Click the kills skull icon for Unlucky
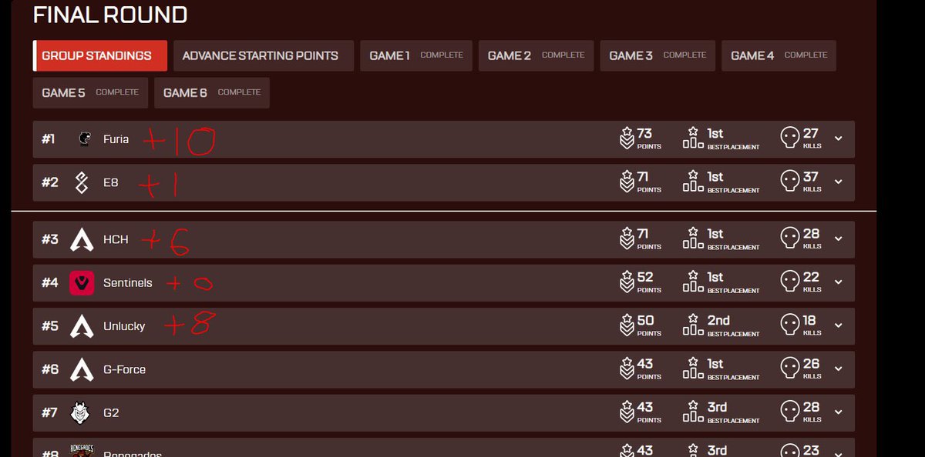The width and height of the screenshot is (925, 457). click(790, 325)
